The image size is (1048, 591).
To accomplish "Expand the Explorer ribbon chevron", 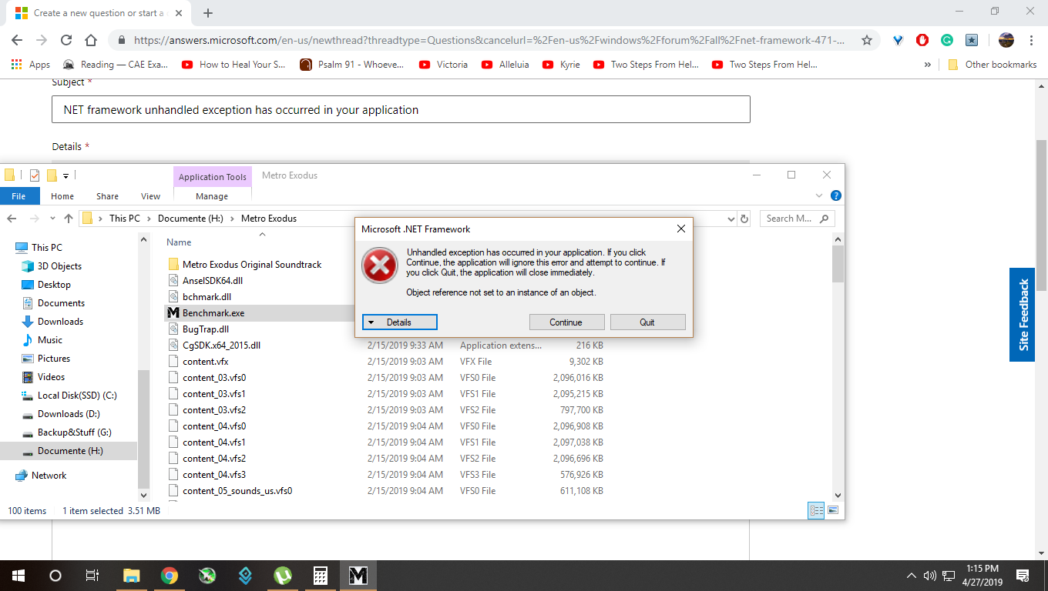I will click(x=819, y=195).
